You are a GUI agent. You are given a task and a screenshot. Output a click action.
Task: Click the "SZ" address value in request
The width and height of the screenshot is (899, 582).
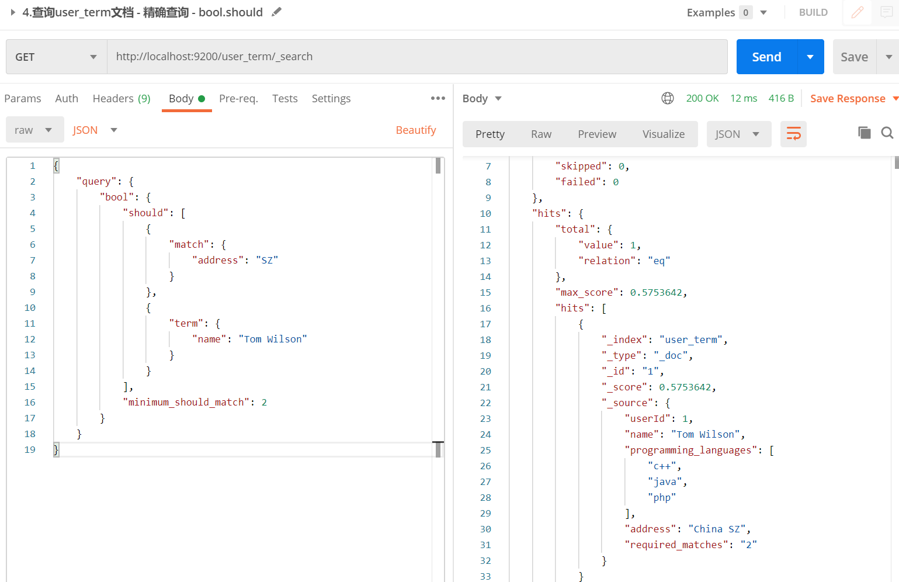267,260
